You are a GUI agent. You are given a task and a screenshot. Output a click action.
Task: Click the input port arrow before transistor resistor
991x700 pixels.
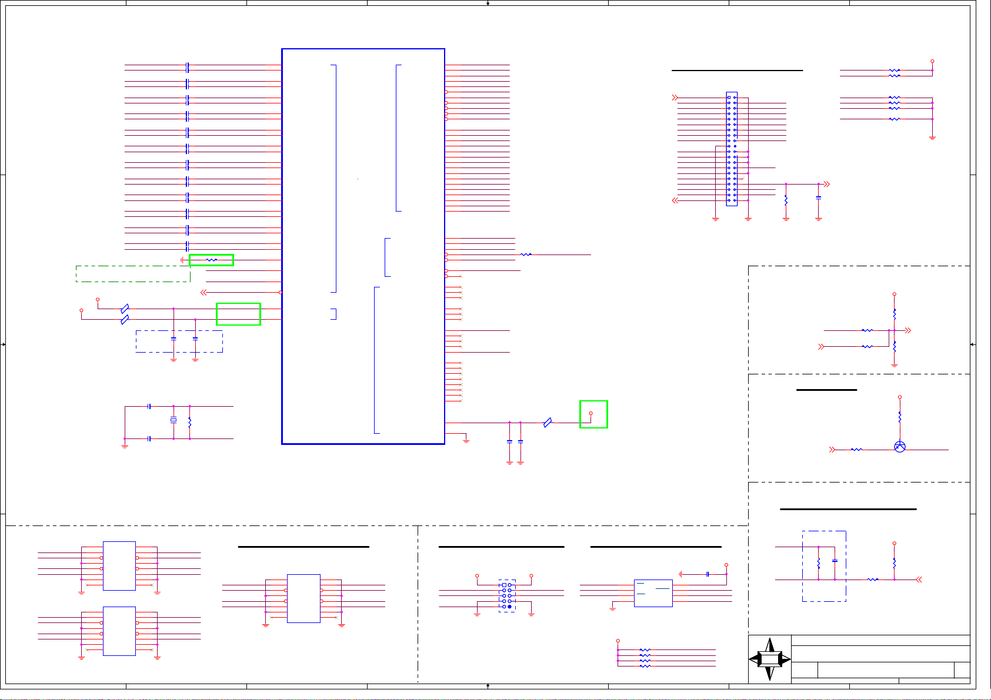click(x=832, y=450)
